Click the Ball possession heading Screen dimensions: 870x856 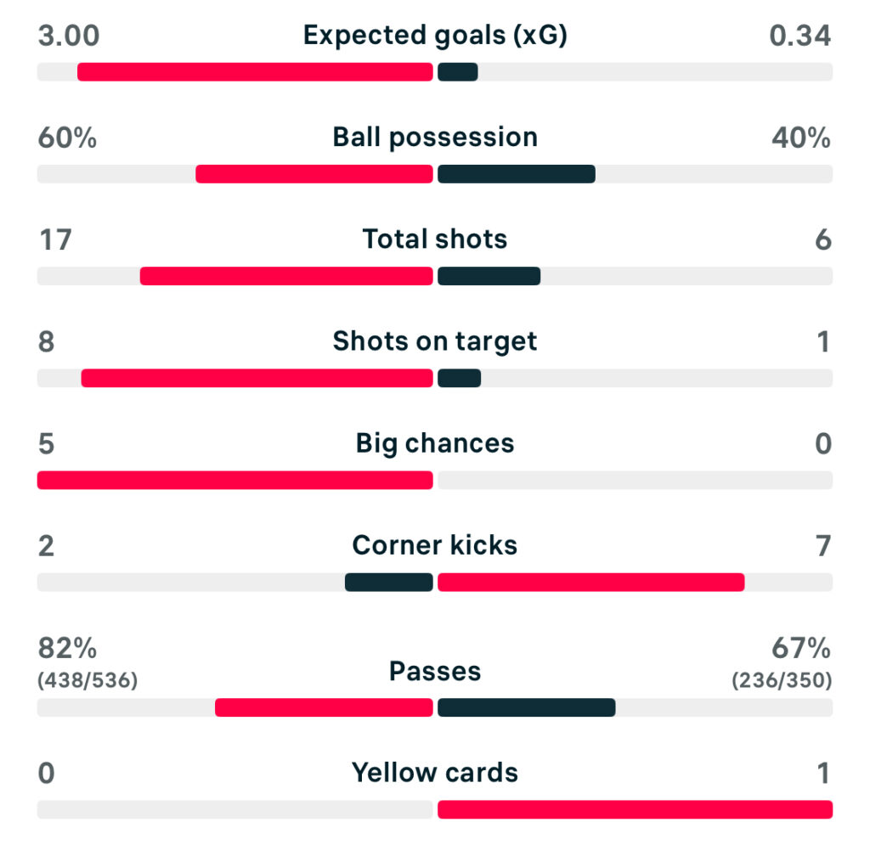(434, 137)
